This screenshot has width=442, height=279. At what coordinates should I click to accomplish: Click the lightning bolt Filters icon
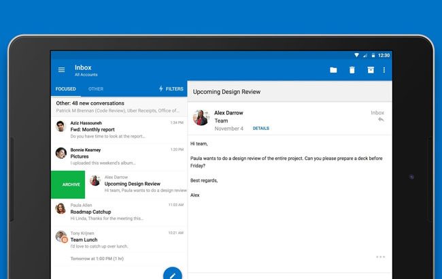(x=161, y=88)
